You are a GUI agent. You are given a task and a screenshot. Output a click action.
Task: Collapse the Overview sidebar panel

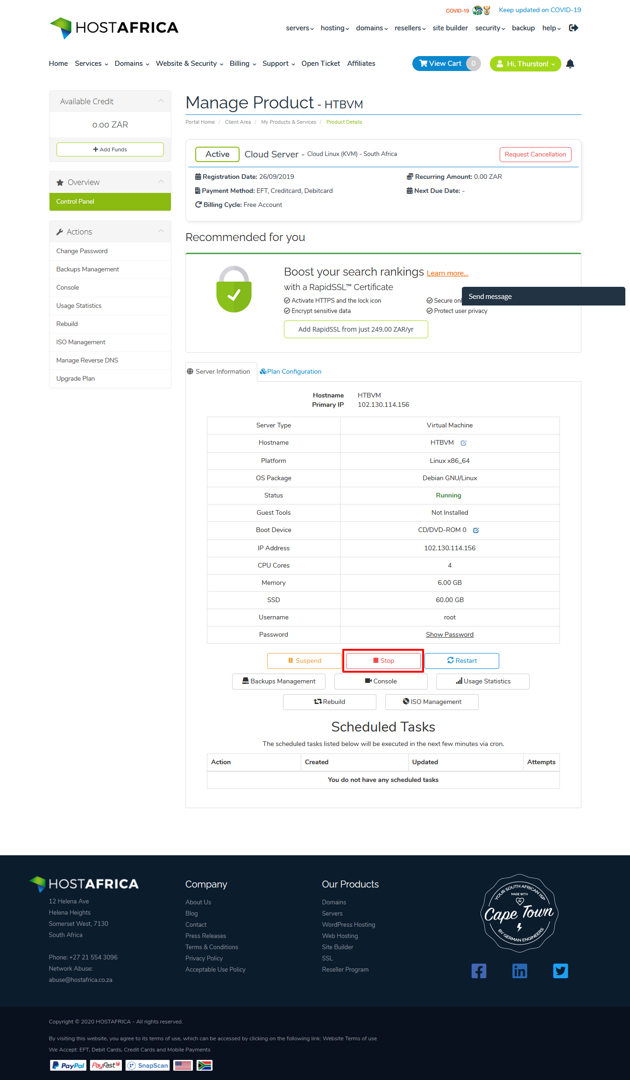tap(161, 182)
